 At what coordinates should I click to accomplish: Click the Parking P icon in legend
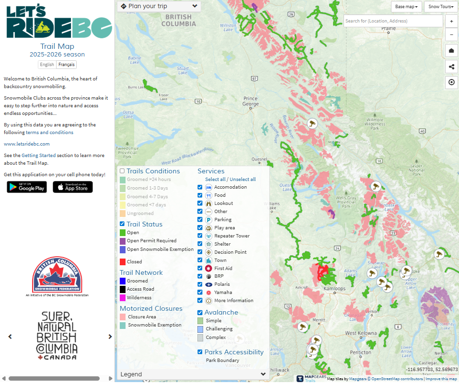pyautogui.click(x=208, y=220)
